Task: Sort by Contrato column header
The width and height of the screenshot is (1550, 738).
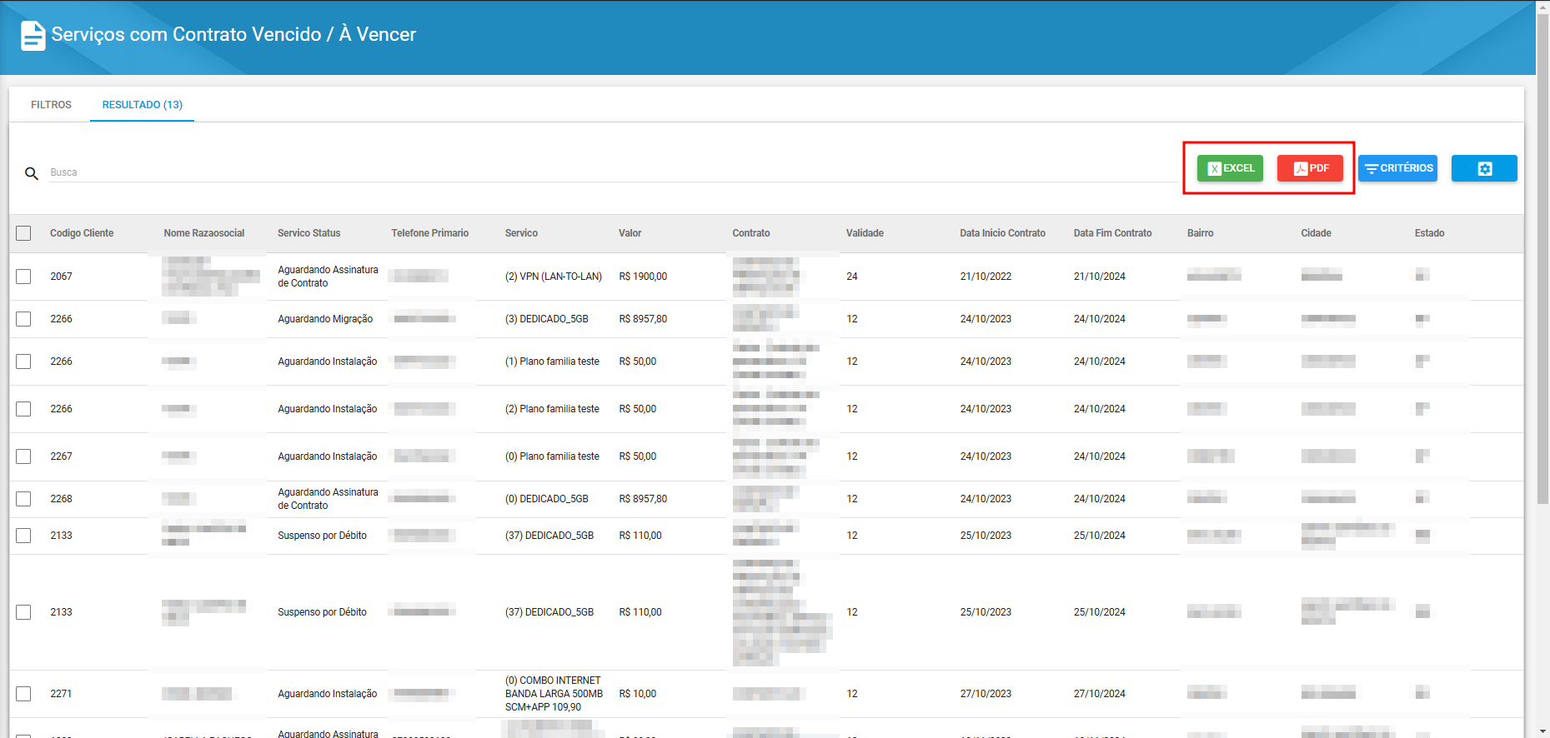Action: pos(751,233)
